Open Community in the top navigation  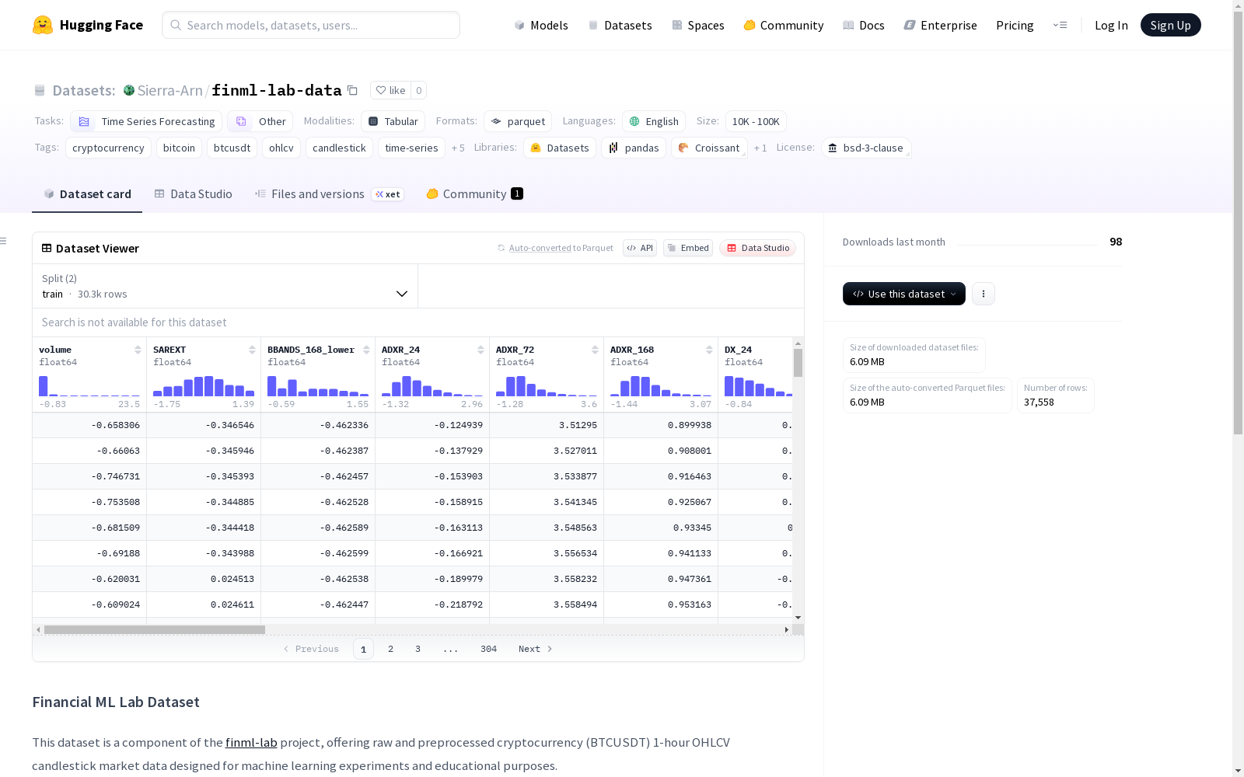click(x=784, y=25)
